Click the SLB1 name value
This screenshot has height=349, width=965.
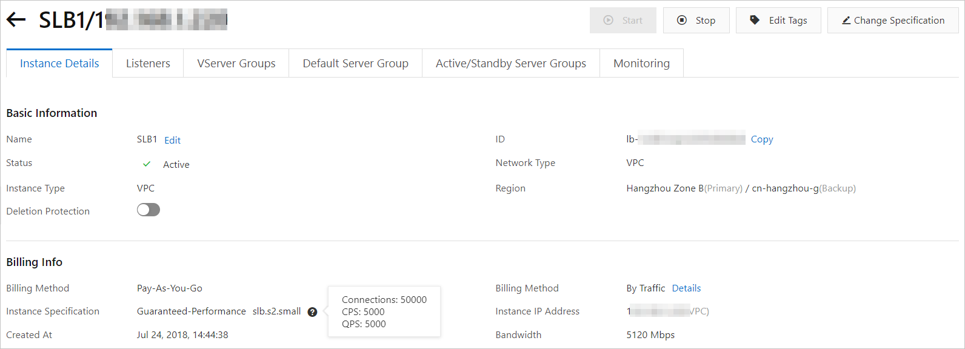click(147, 139)
